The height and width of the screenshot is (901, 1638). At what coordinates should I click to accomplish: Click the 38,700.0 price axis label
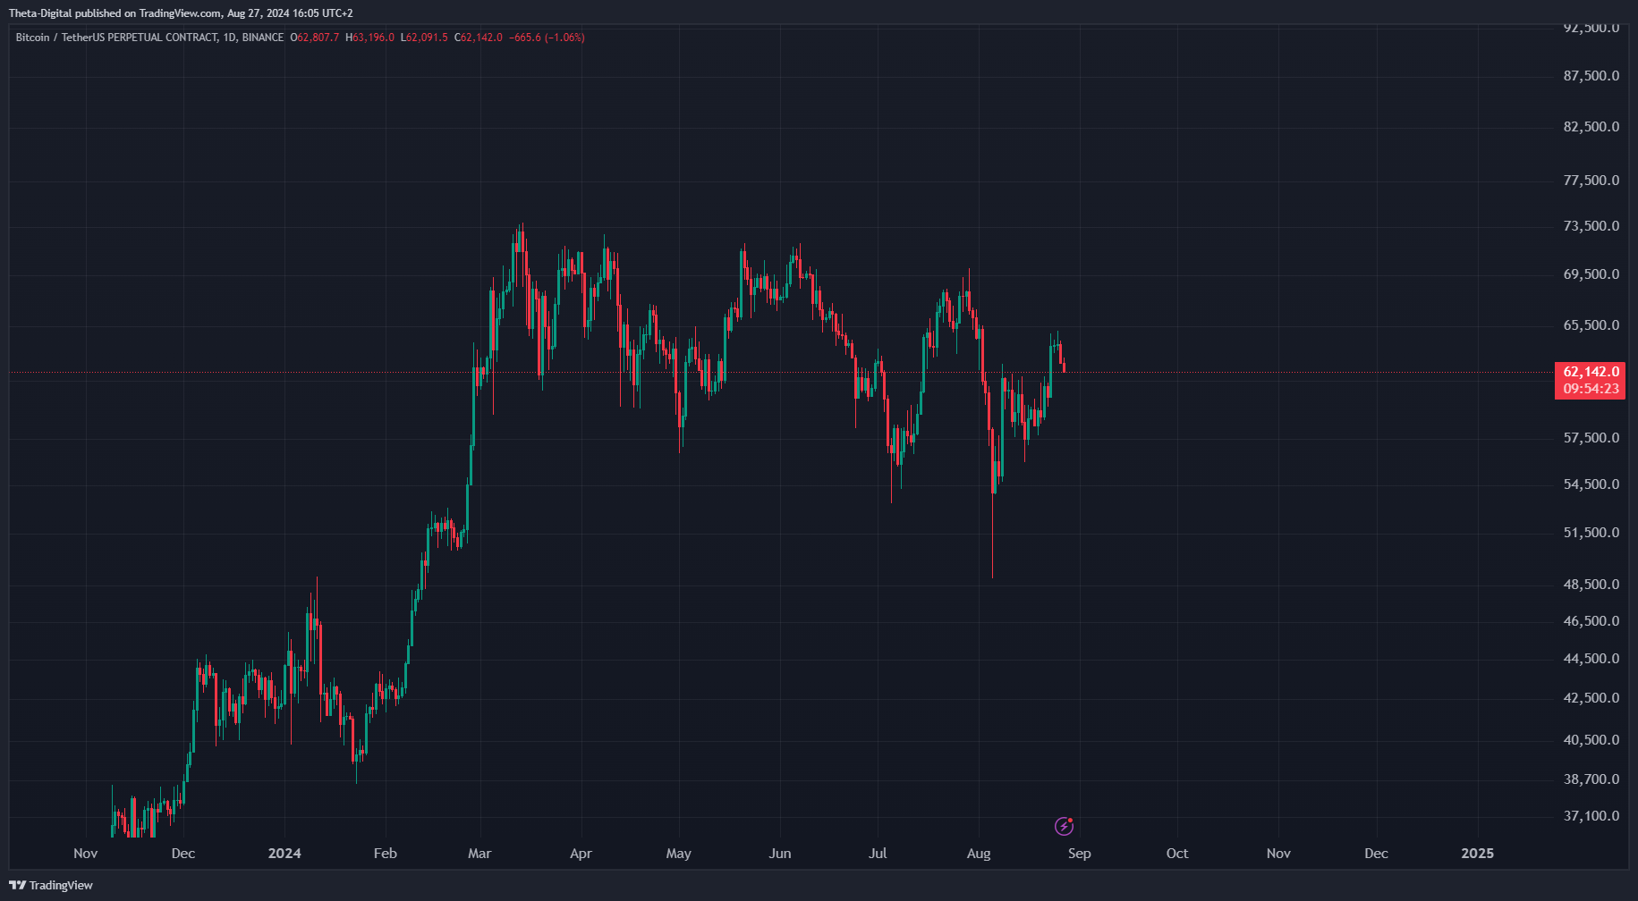(x=1591, y=779)
